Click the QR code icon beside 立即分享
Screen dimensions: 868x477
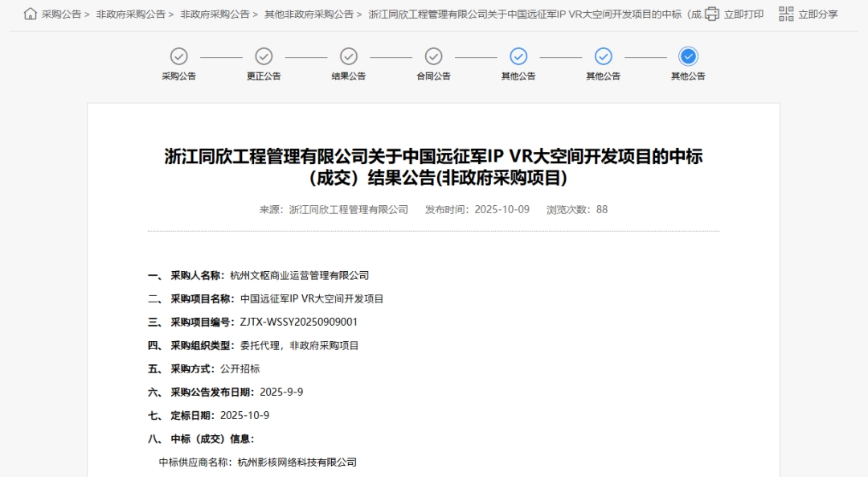point(785,14)
